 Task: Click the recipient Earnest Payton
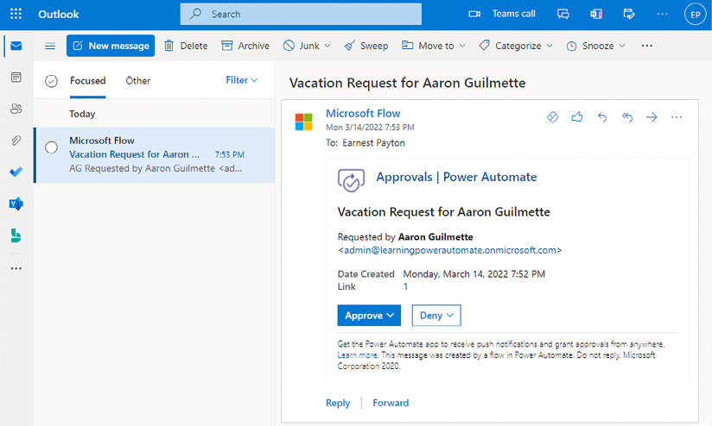click(x=373, y=143)
